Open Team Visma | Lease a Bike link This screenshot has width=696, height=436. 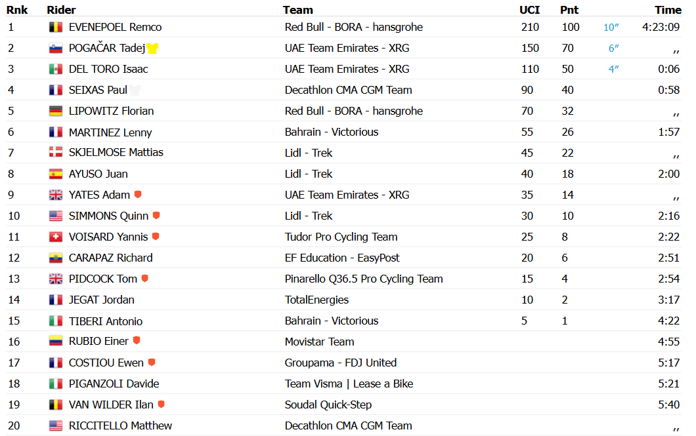pos(349,384)
